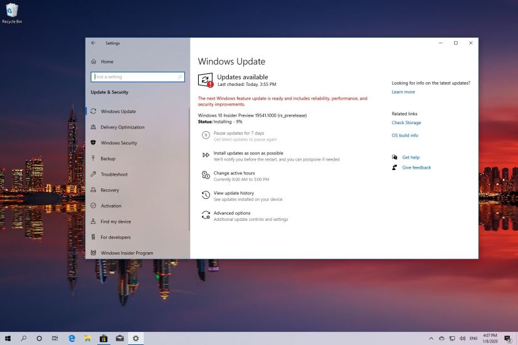Open Delivery Optimization settings
The height and width of the screenshot is (345, 518).
coord(122,127)
